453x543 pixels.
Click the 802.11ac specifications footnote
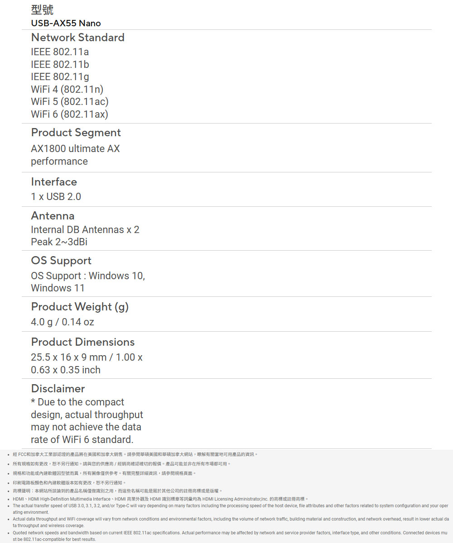230,536
